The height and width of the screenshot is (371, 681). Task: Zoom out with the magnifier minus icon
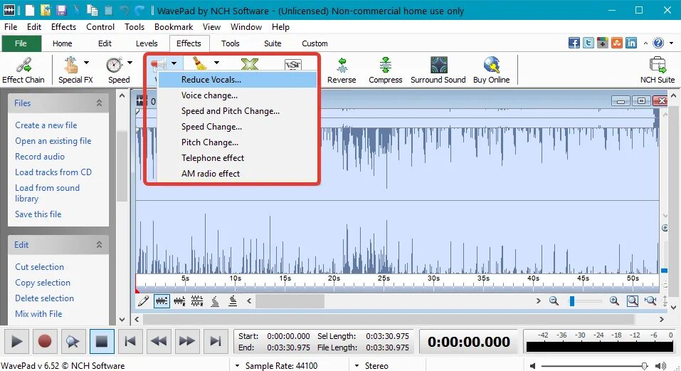554,301
